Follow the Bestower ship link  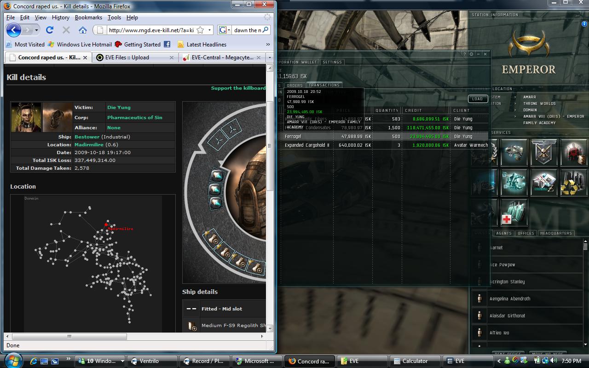point(87,137)
